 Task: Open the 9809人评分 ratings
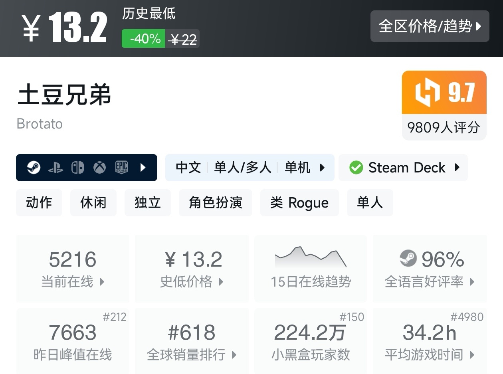tap(444, 127)
